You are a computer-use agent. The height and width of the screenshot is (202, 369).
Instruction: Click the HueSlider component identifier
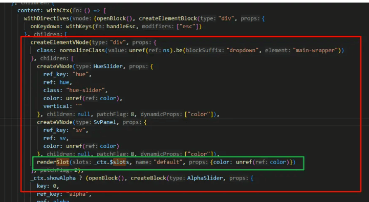coord(108,66)
